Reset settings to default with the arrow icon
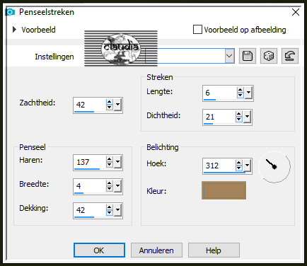 [x=290, y=56]
